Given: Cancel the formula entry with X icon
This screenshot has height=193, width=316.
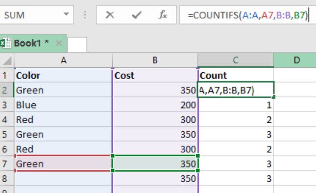Looking at the screenshot, I should pos(110,15).
